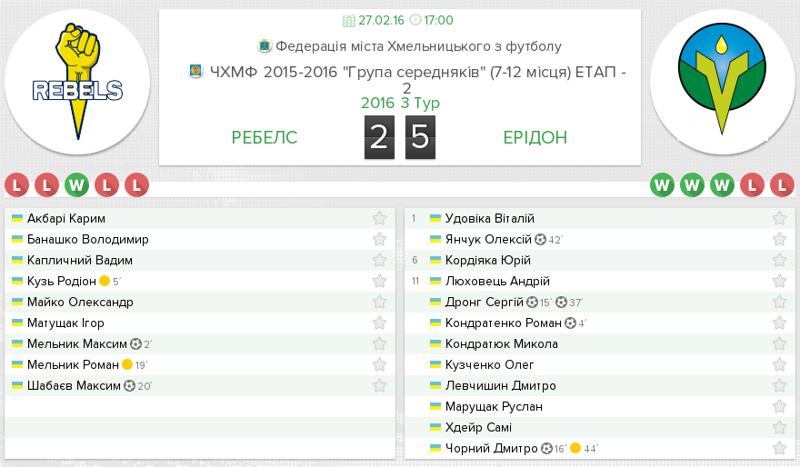Toggle favorite star for Акбарі Карим
800x467 pixels.
tap(379, 218)
